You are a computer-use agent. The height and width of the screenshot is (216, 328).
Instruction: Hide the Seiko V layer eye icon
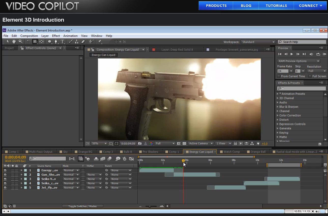[5, 179]
